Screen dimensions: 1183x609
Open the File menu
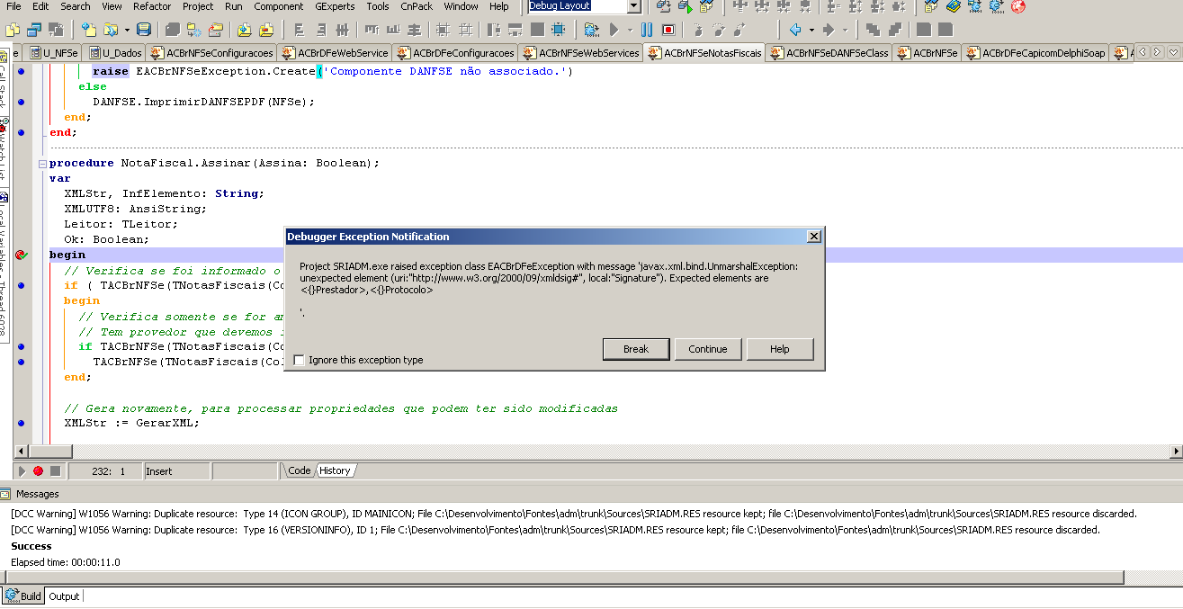[x=13, y=6]
